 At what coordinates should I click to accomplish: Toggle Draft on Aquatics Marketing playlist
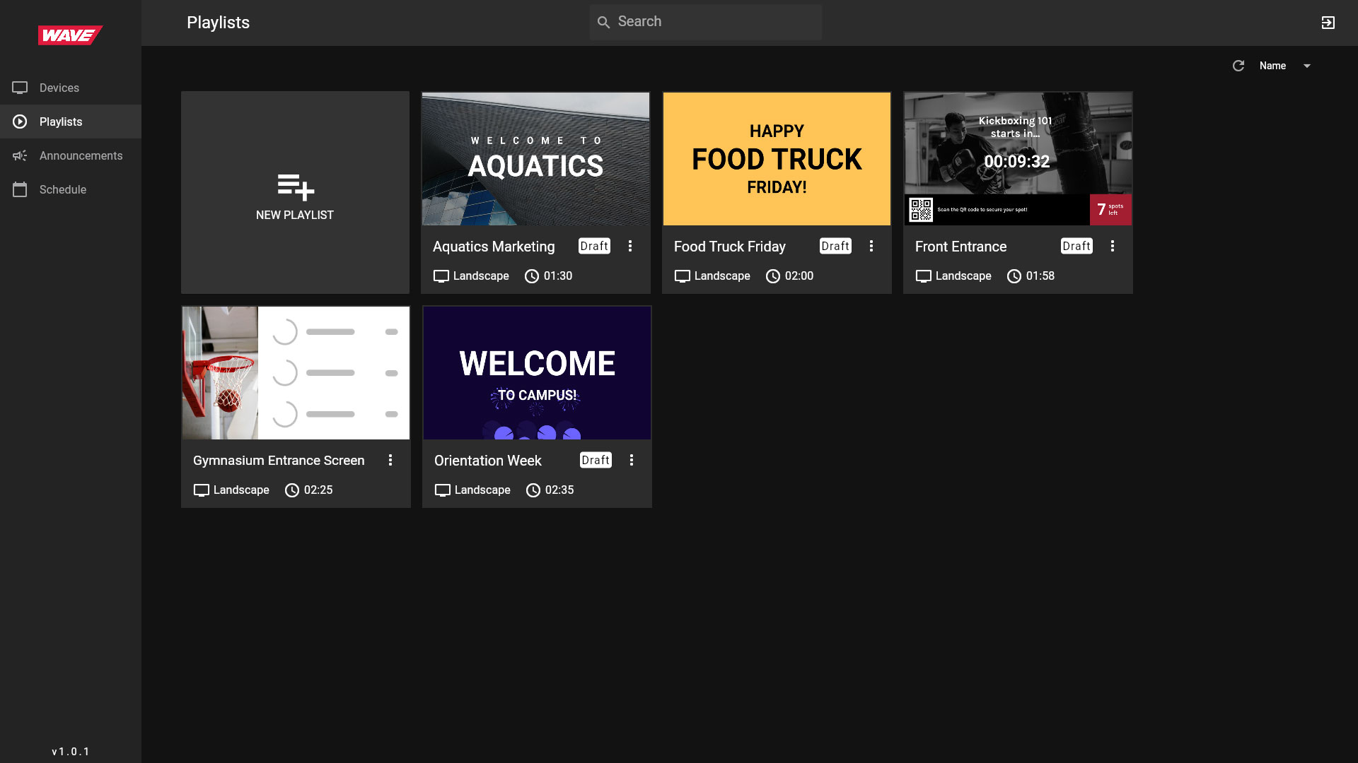(593, 246)
